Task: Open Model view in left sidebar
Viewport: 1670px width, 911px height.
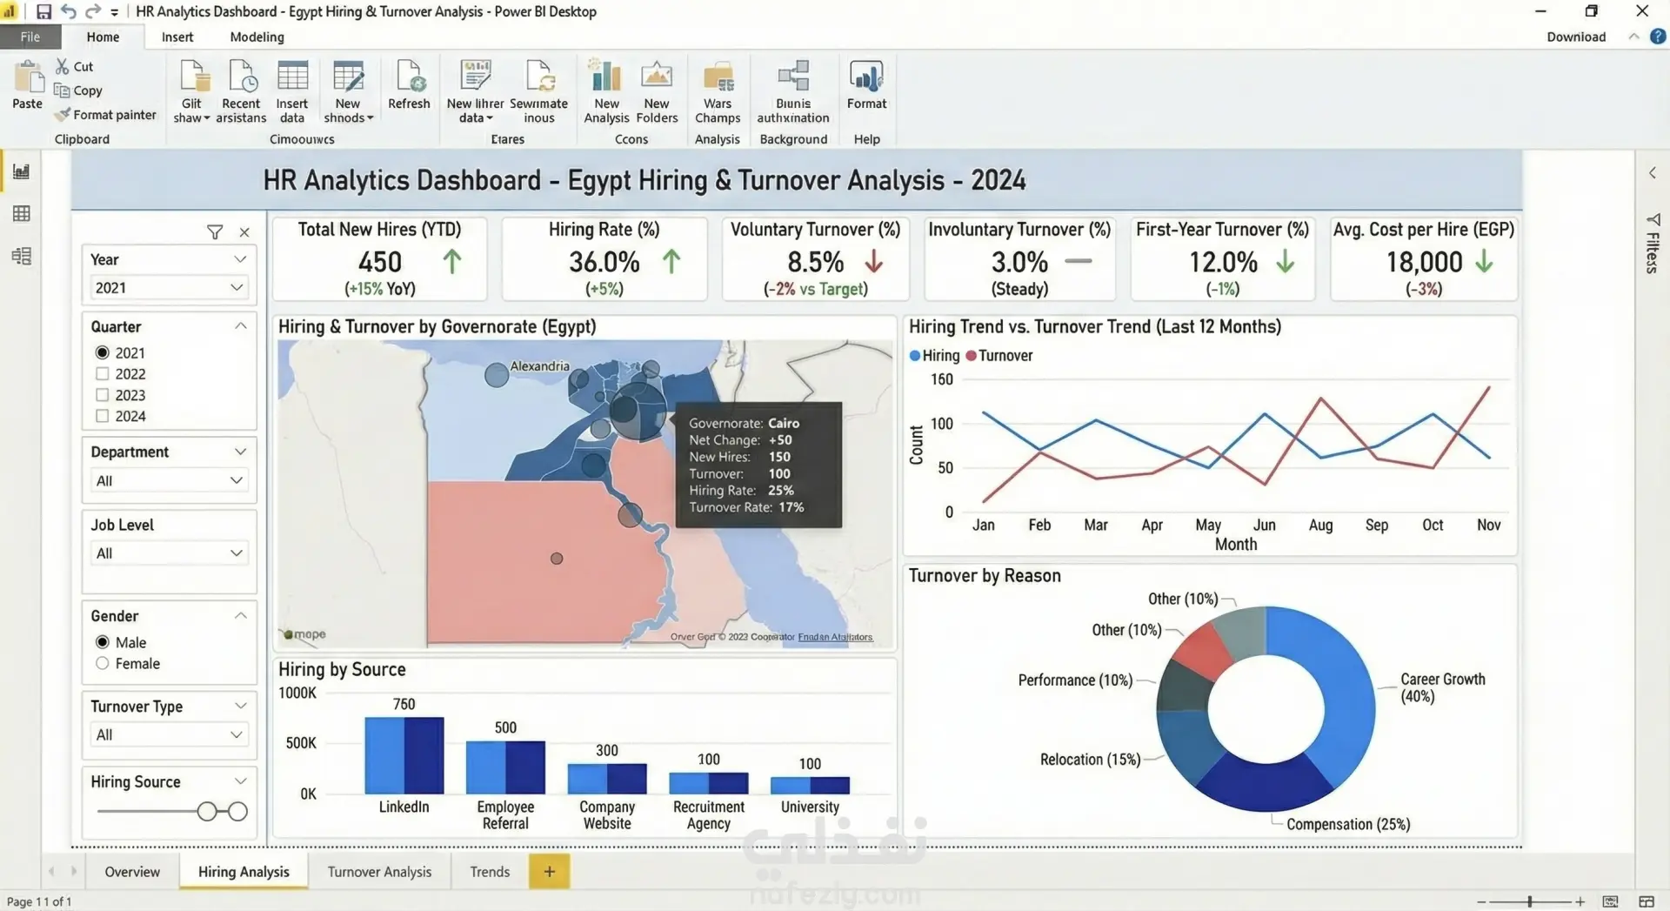Action: pyautogui.click(x=21, y=256)
